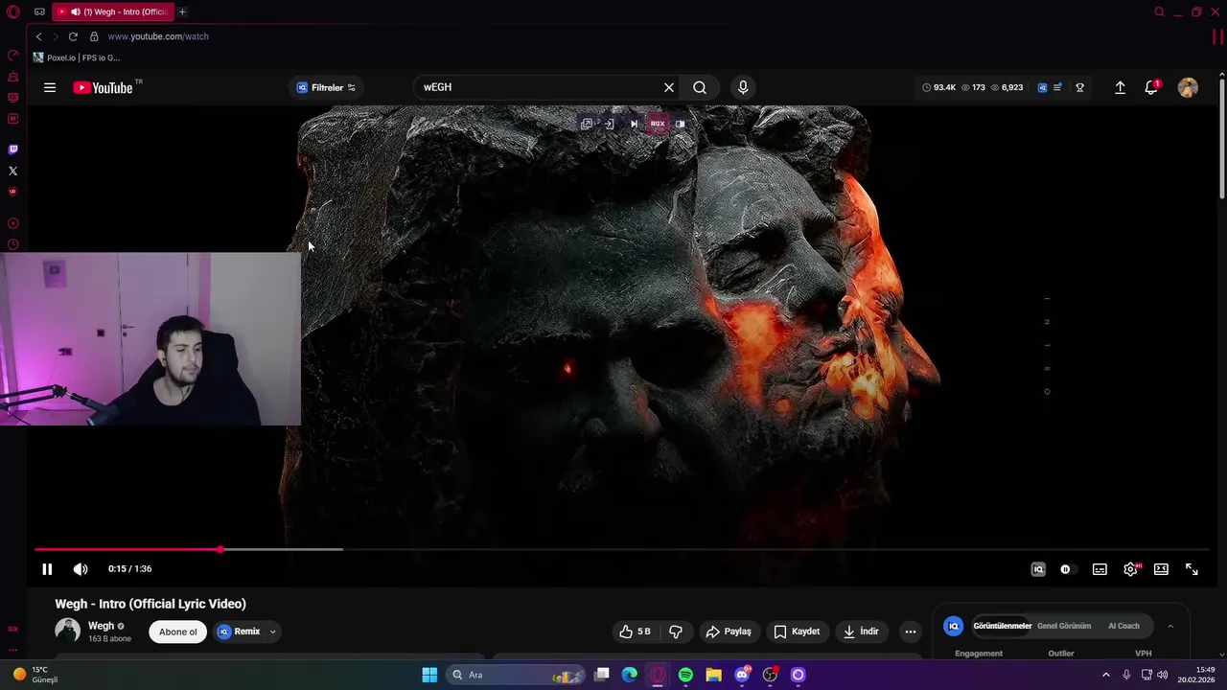Open a new browser tab
The image size is (1227, 690).
pos(182,11)
